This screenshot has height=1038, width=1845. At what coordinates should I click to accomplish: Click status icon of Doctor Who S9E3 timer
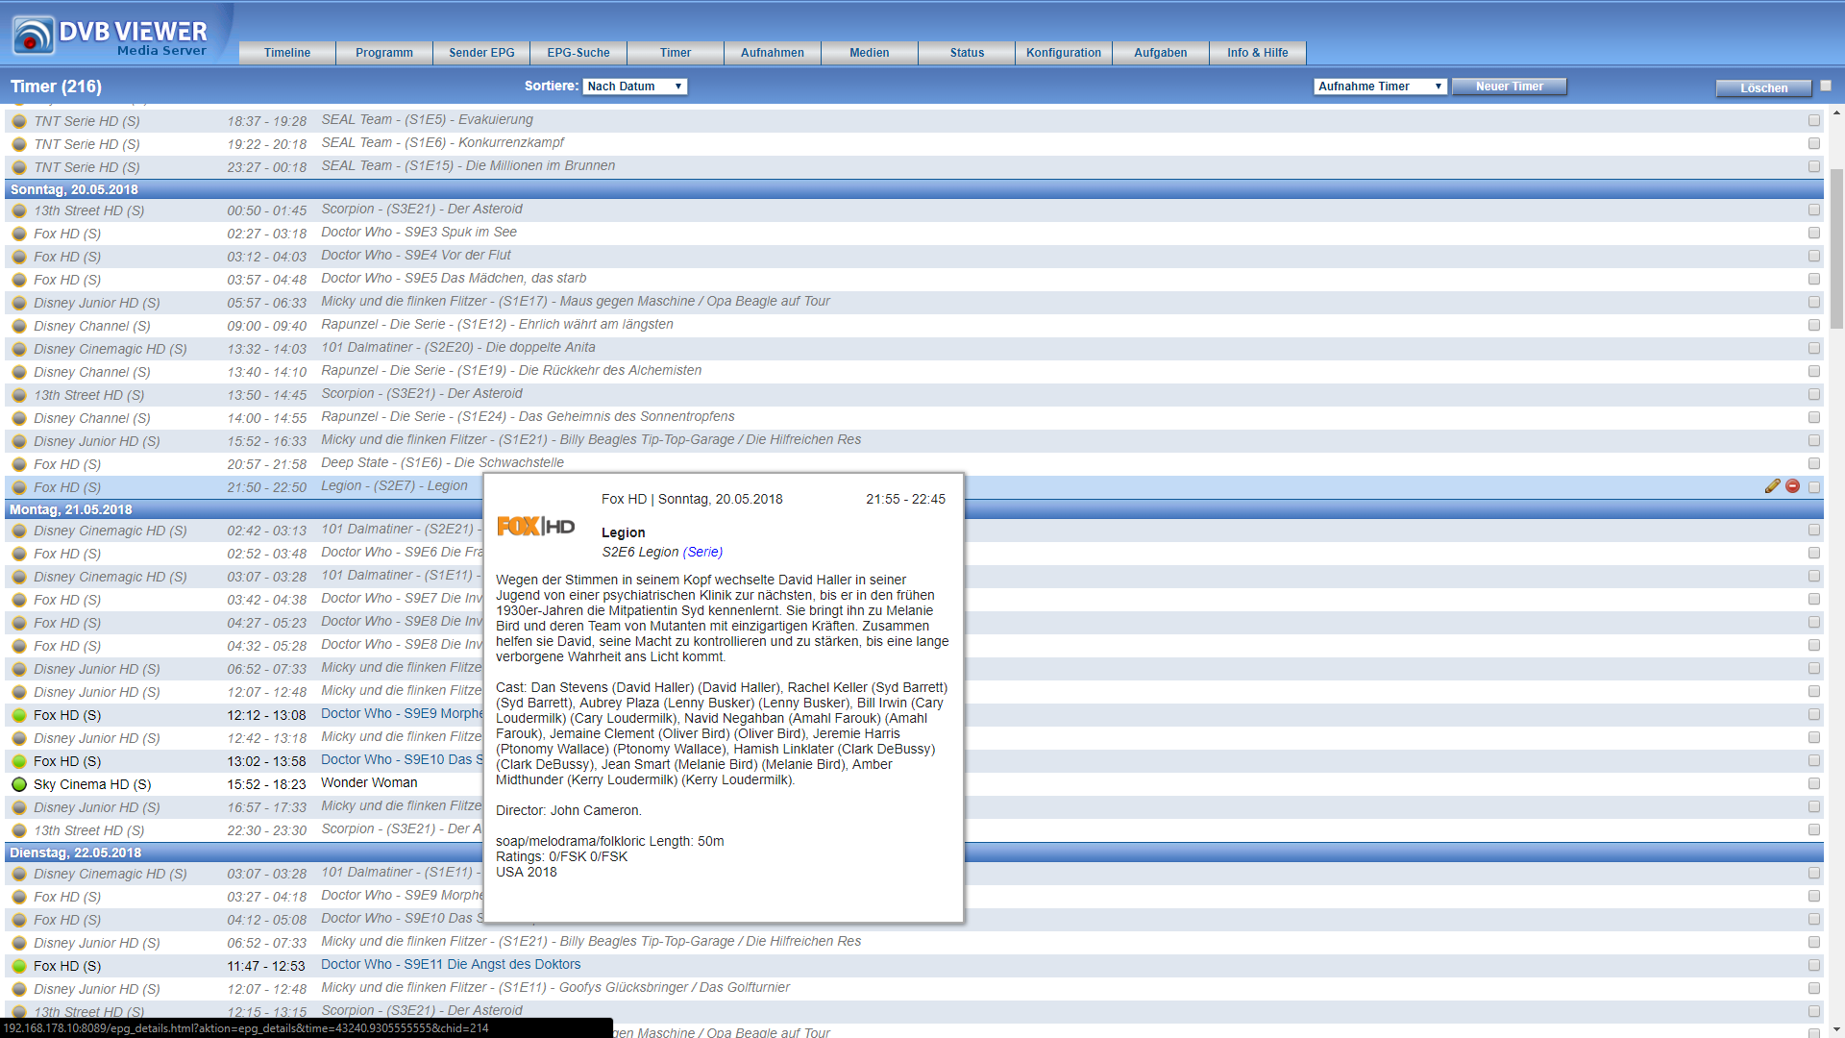(x=19, y=234)
